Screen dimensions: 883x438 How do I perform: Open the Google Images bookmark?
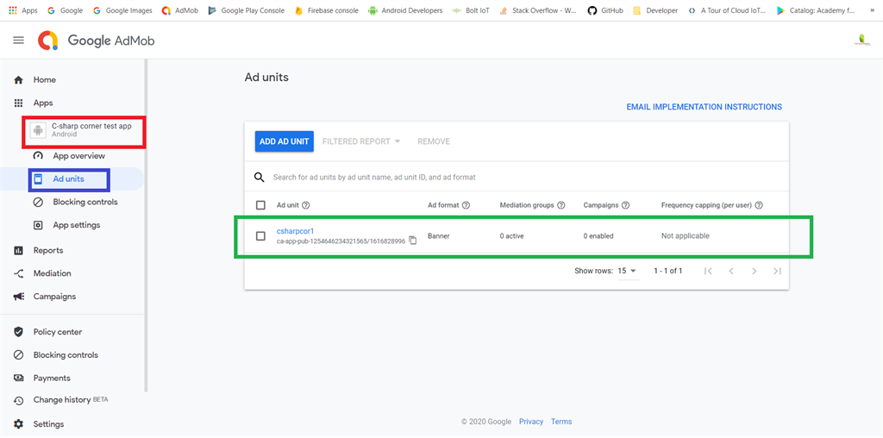[122, 10]
